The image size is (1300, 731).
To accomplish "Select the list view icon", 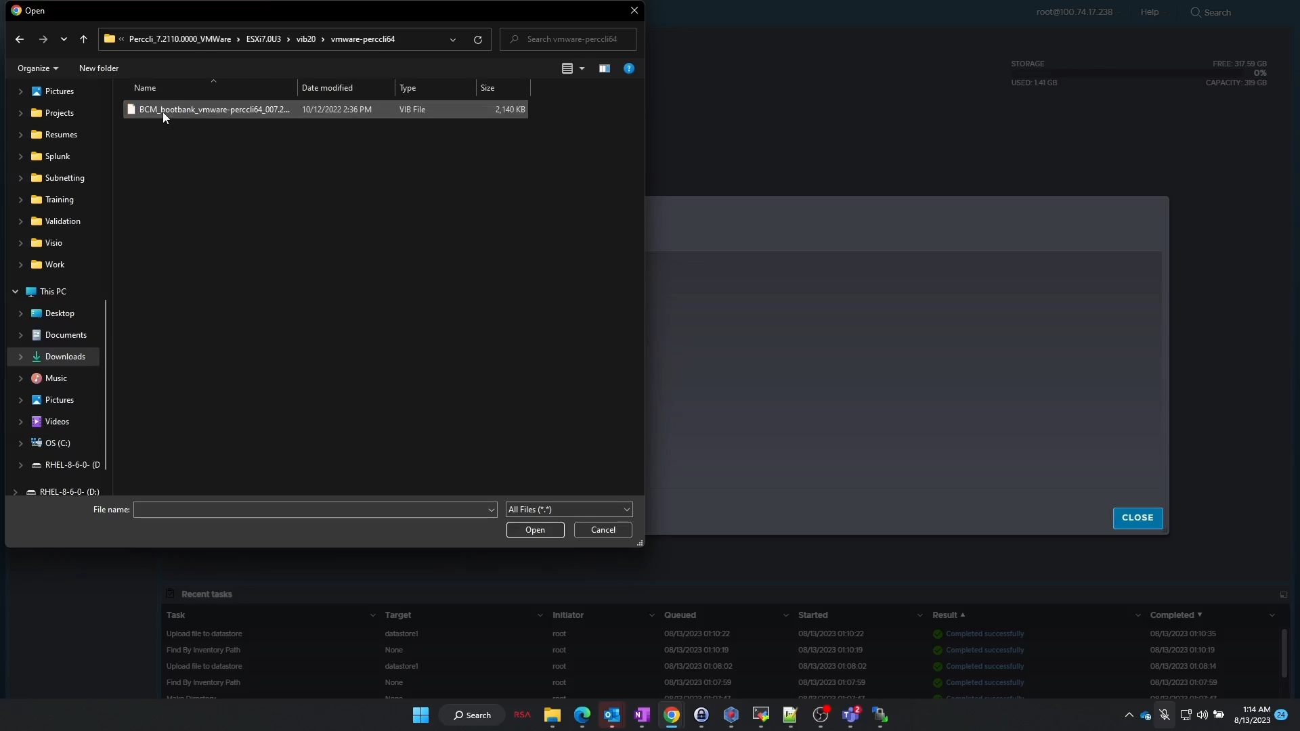I will click(568, 69).
